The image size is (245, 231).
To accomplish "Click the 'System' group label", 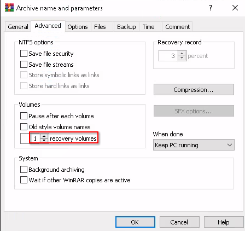I will (28, 158).
